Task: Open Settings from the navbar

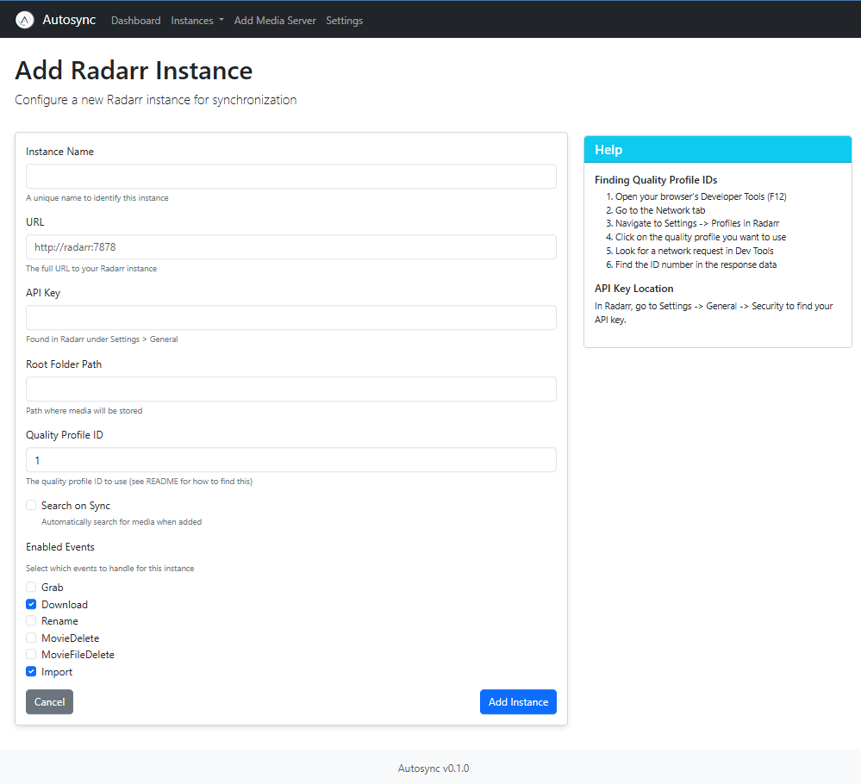Action: tap(344, 21)
